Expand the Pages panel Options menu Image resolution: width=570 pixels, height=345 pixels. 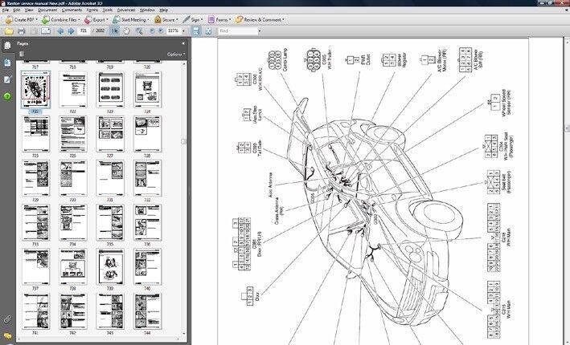point(175,55)
